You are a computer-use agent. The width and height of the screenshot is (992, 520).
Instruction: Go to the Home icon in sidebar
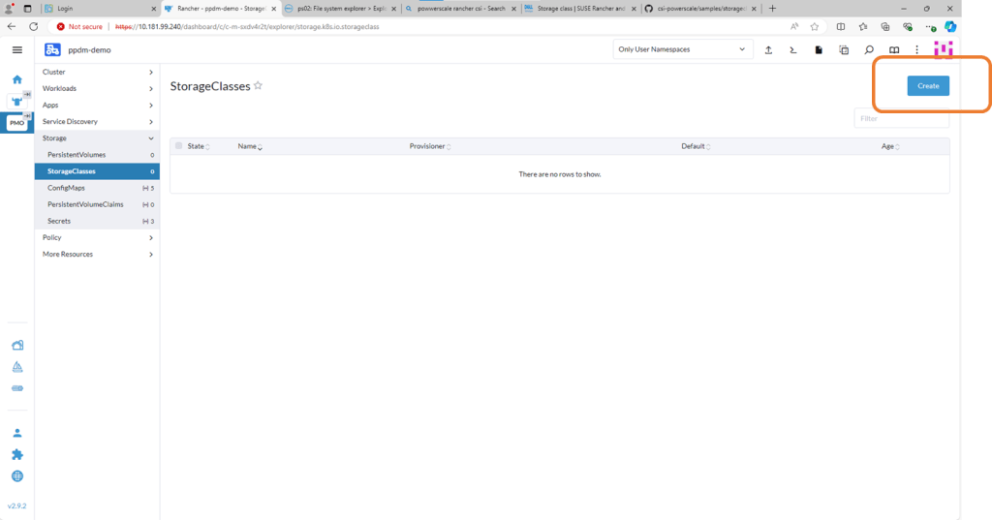click(x=16, y=79)
